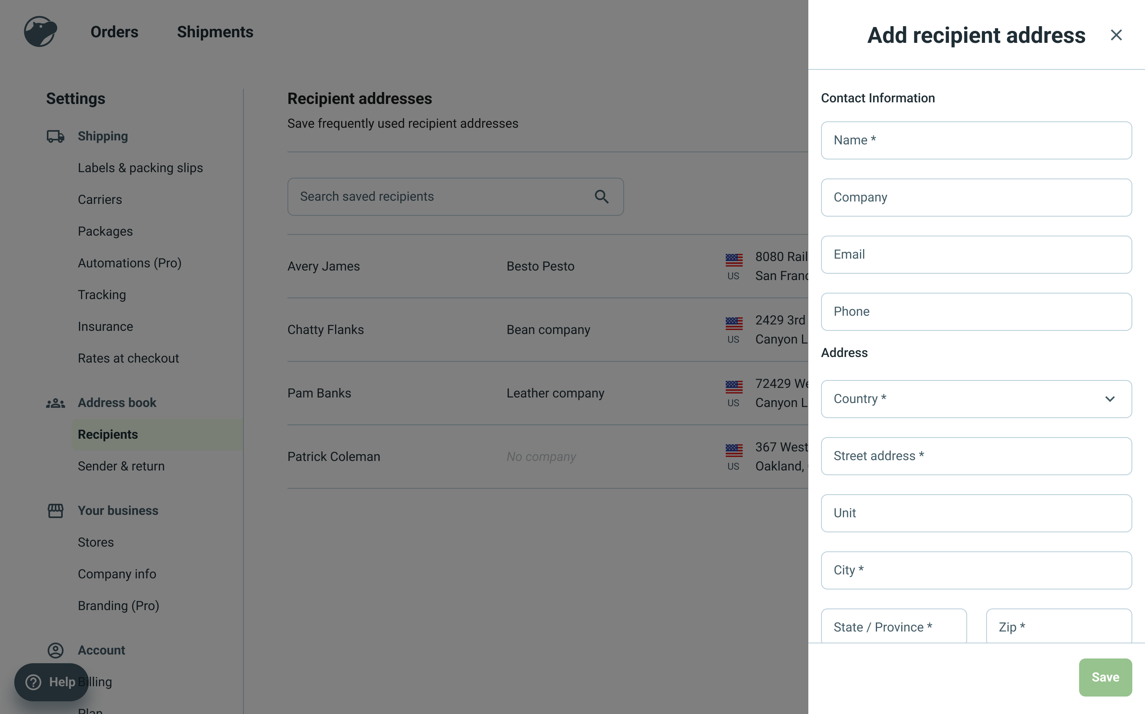Image resolution: width=1145 pixels, height=714 pixels.
Task: Open the Help widget
Action: (x=51, y=682)
